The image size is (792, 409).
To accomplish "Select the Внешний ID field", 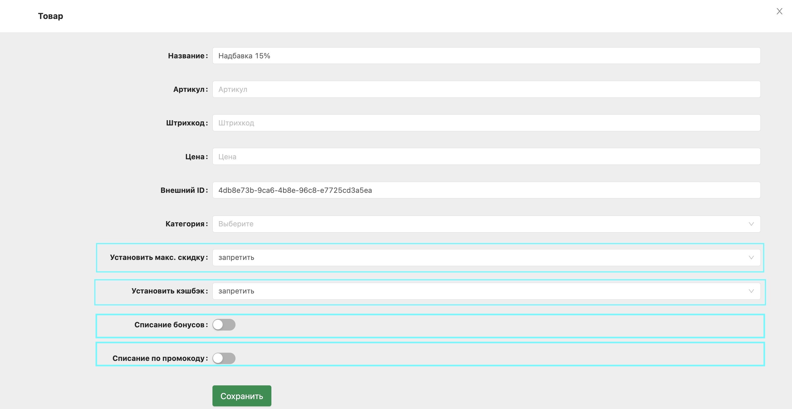I will pos(486,190).
